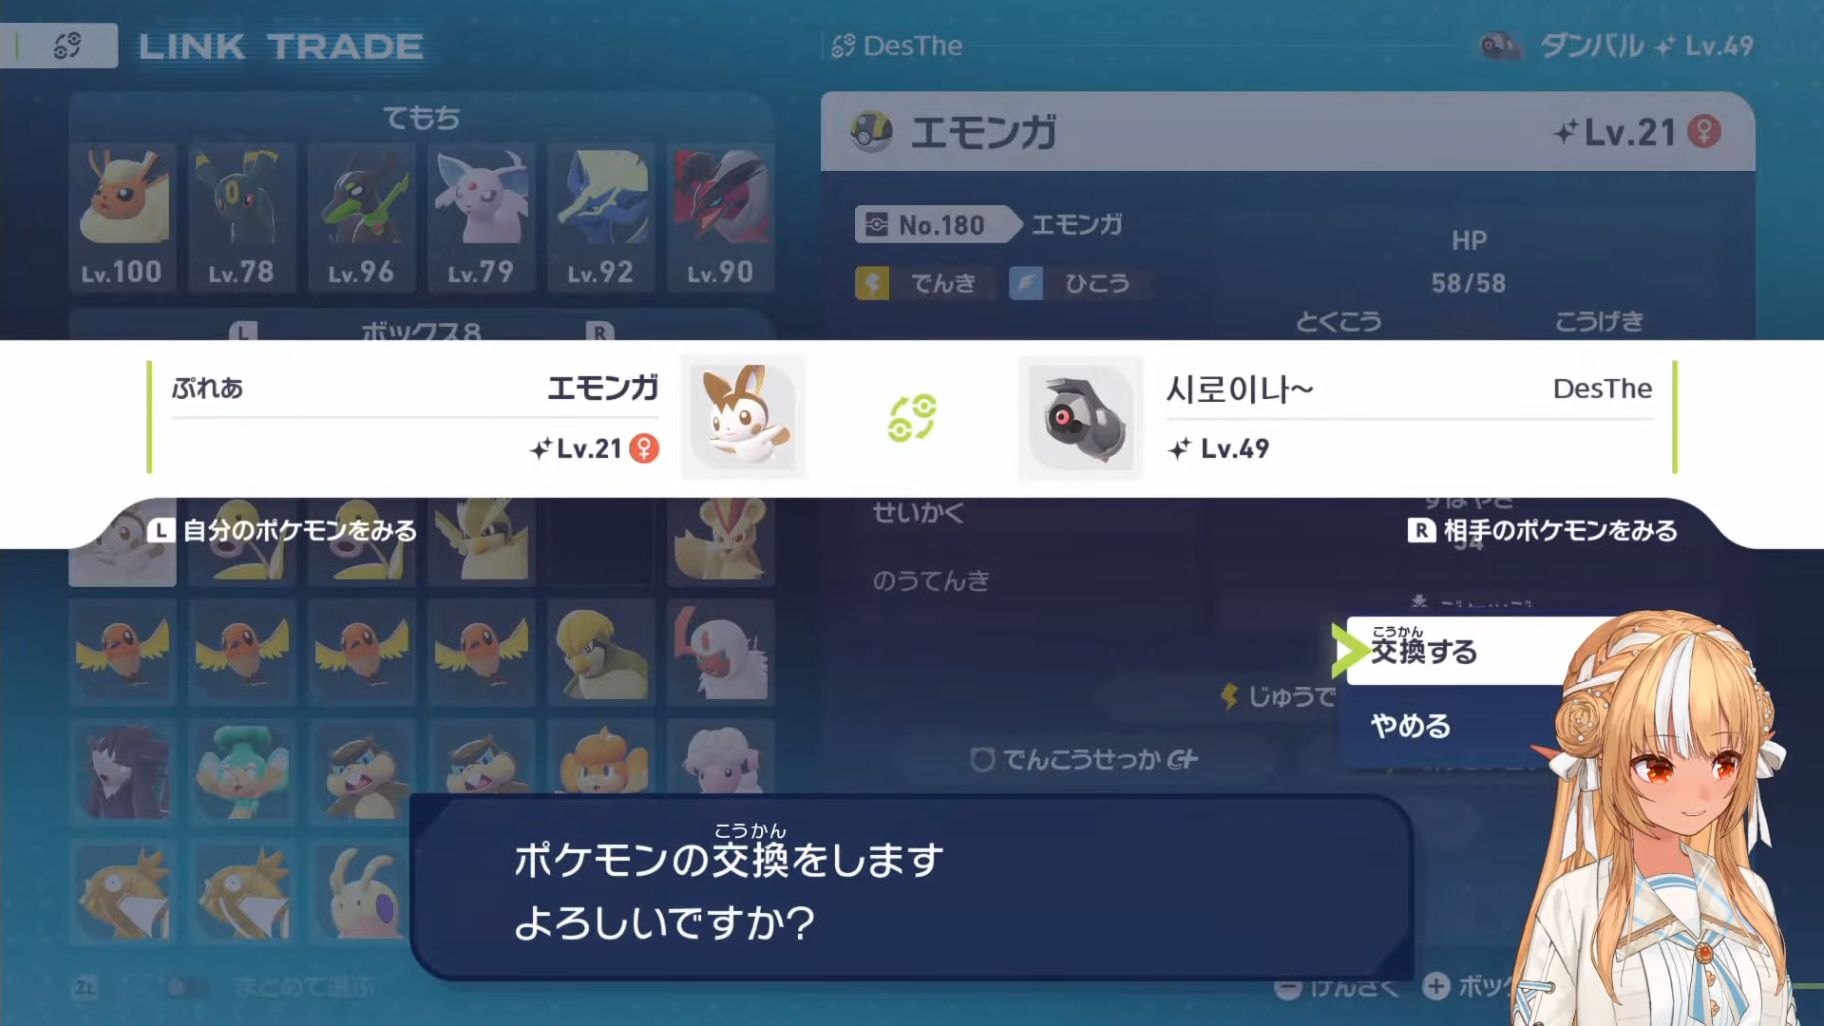Screen dimensions: 1824x1026
Task: Switch to previous box with L arrow
Action: (243, 332)
